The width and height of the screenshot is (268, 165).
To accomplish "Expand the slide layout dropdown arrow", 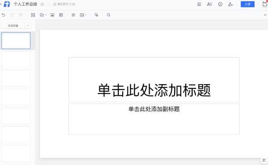I will coord(86,15).
